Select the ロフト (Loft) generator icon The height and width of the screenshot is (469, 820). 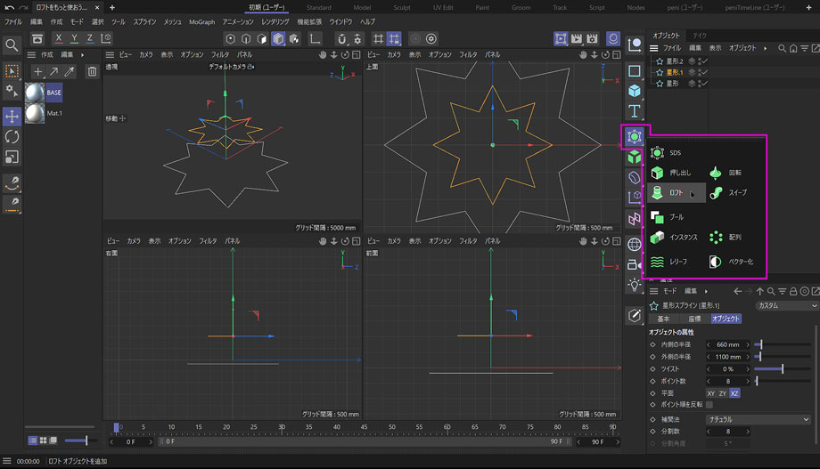click(x=657, y=193)
